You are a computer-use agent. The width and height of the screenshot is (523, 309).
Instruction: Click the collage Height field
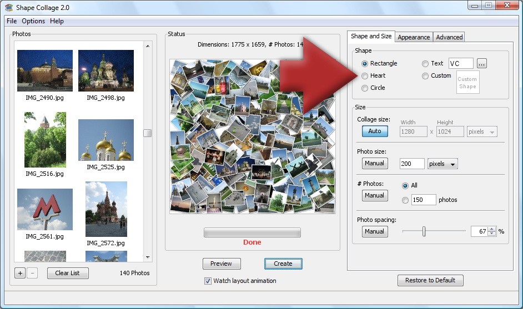[x=450, y=131]
